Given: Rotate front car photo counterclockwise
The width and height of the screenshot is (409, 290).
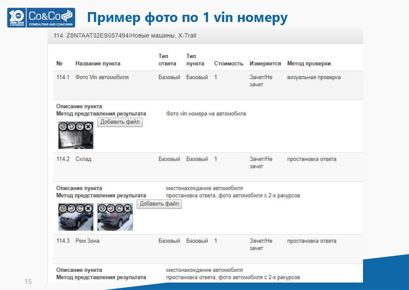Looking at the screenshot, I should (x=71, y=208).
